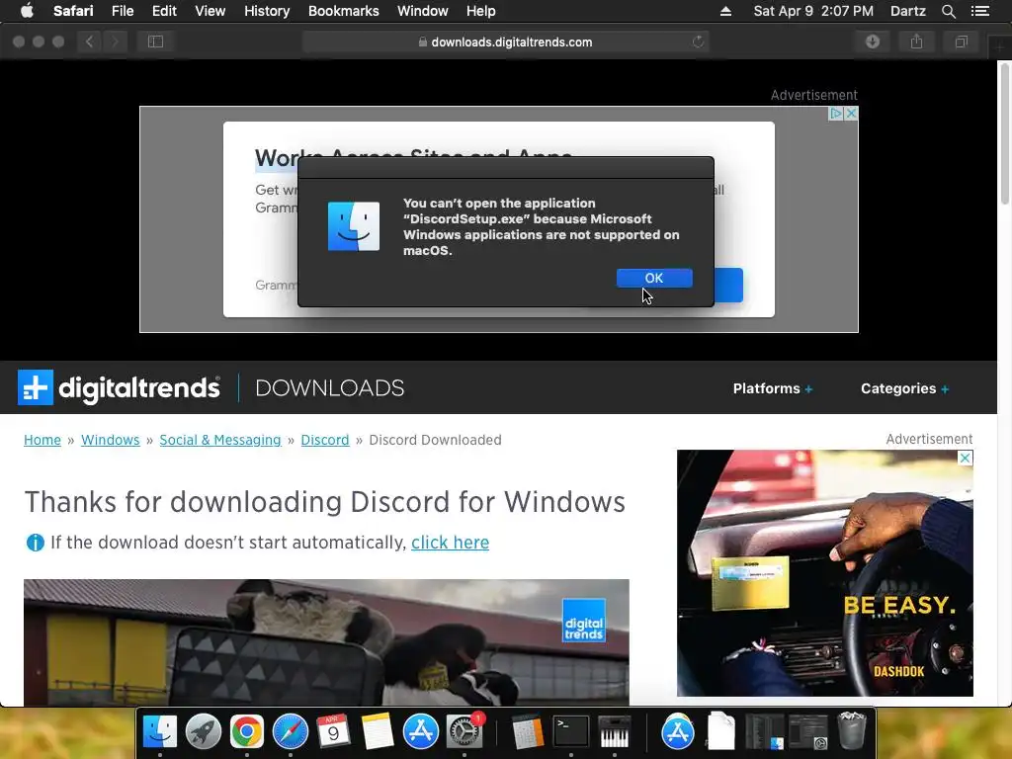Expand the Platforms menu
1012x759 pixels.
point(773,388)
